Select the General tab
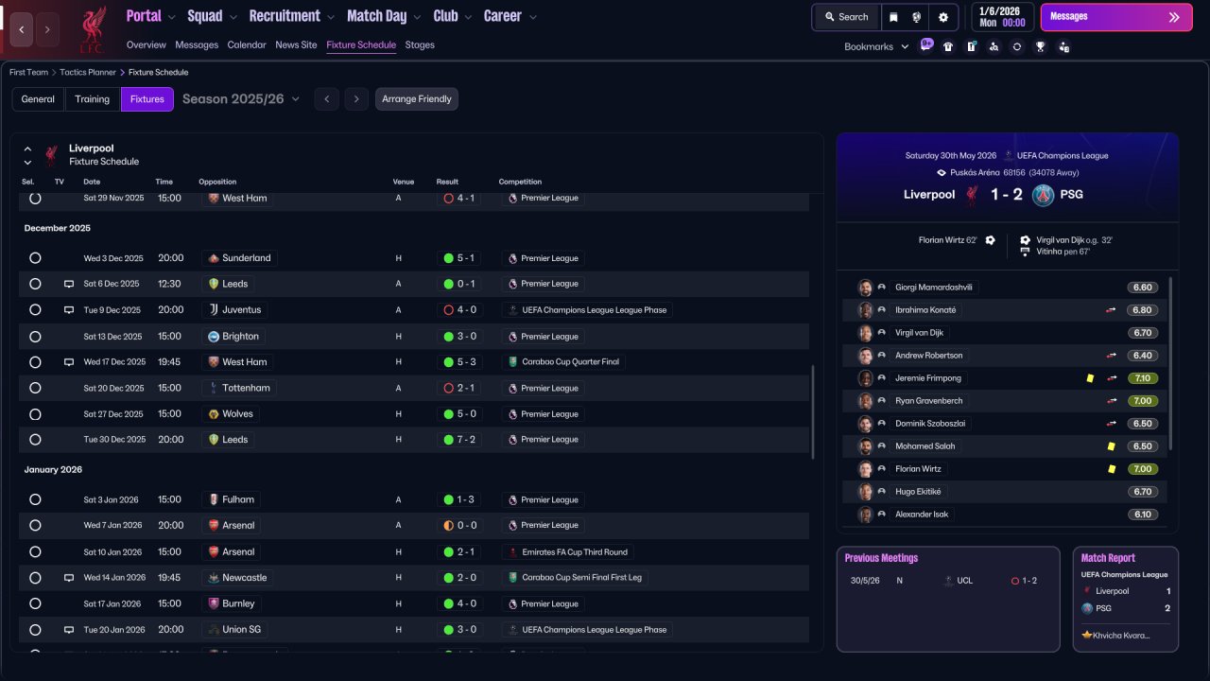This screenshot has height=681, width=1210. [38, 99]
